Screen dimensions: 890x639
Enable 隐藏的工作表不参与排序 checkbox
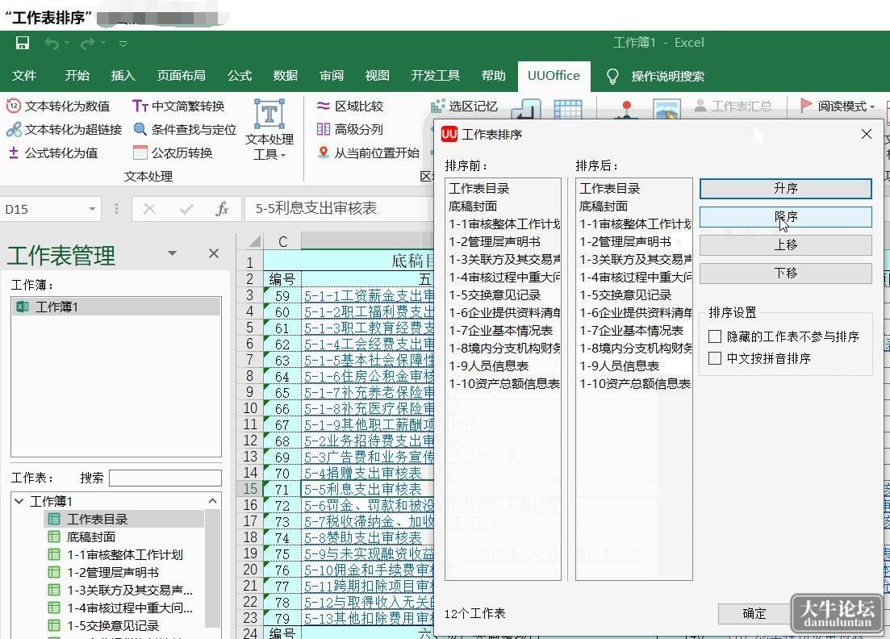click(715, 336)
